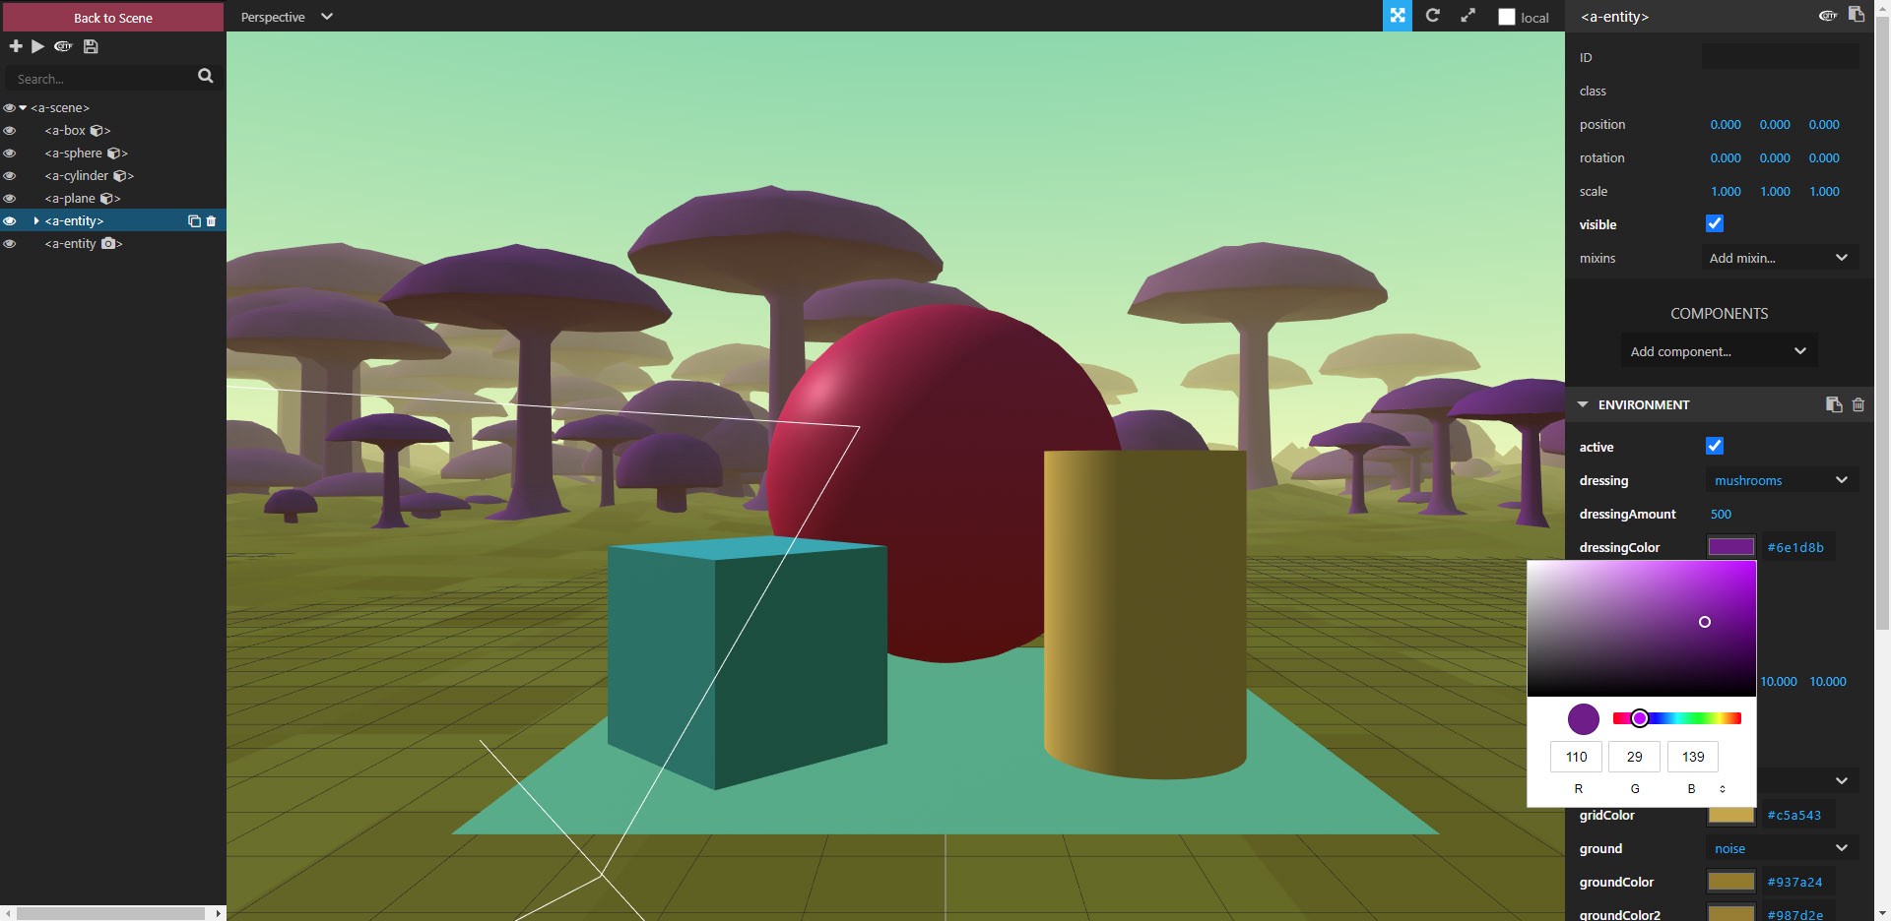Hide the a-cylinder entity
Screen dimensions: 1891x921
9,176
